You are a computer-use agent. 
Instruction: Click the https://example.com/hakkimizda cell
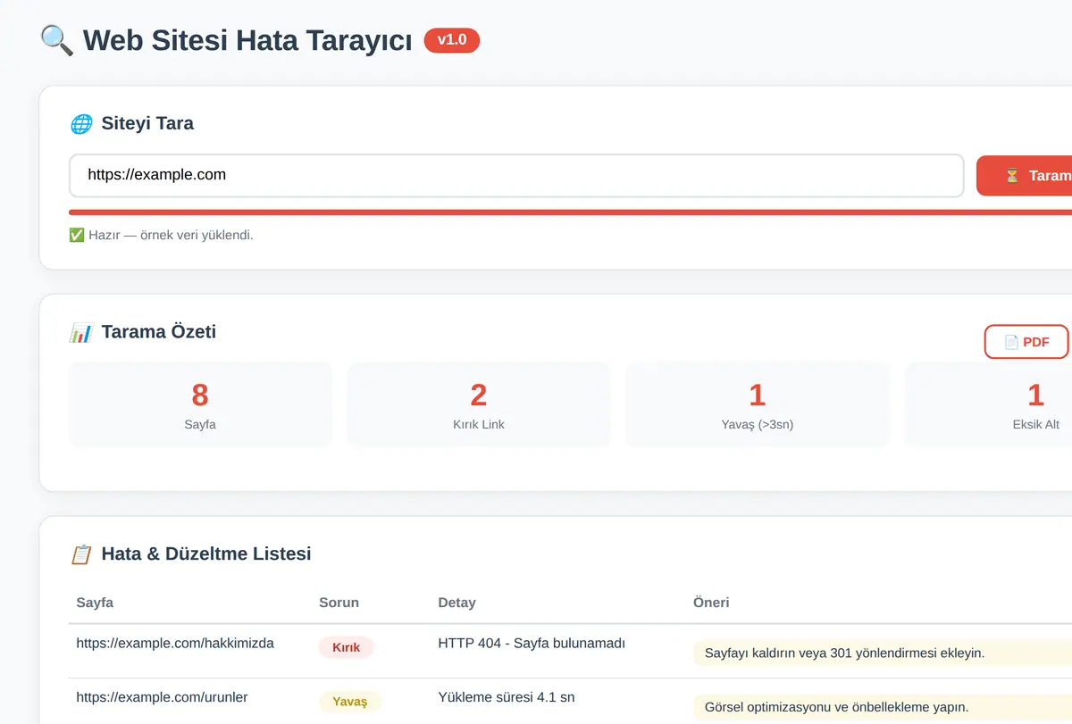(175, 643)
